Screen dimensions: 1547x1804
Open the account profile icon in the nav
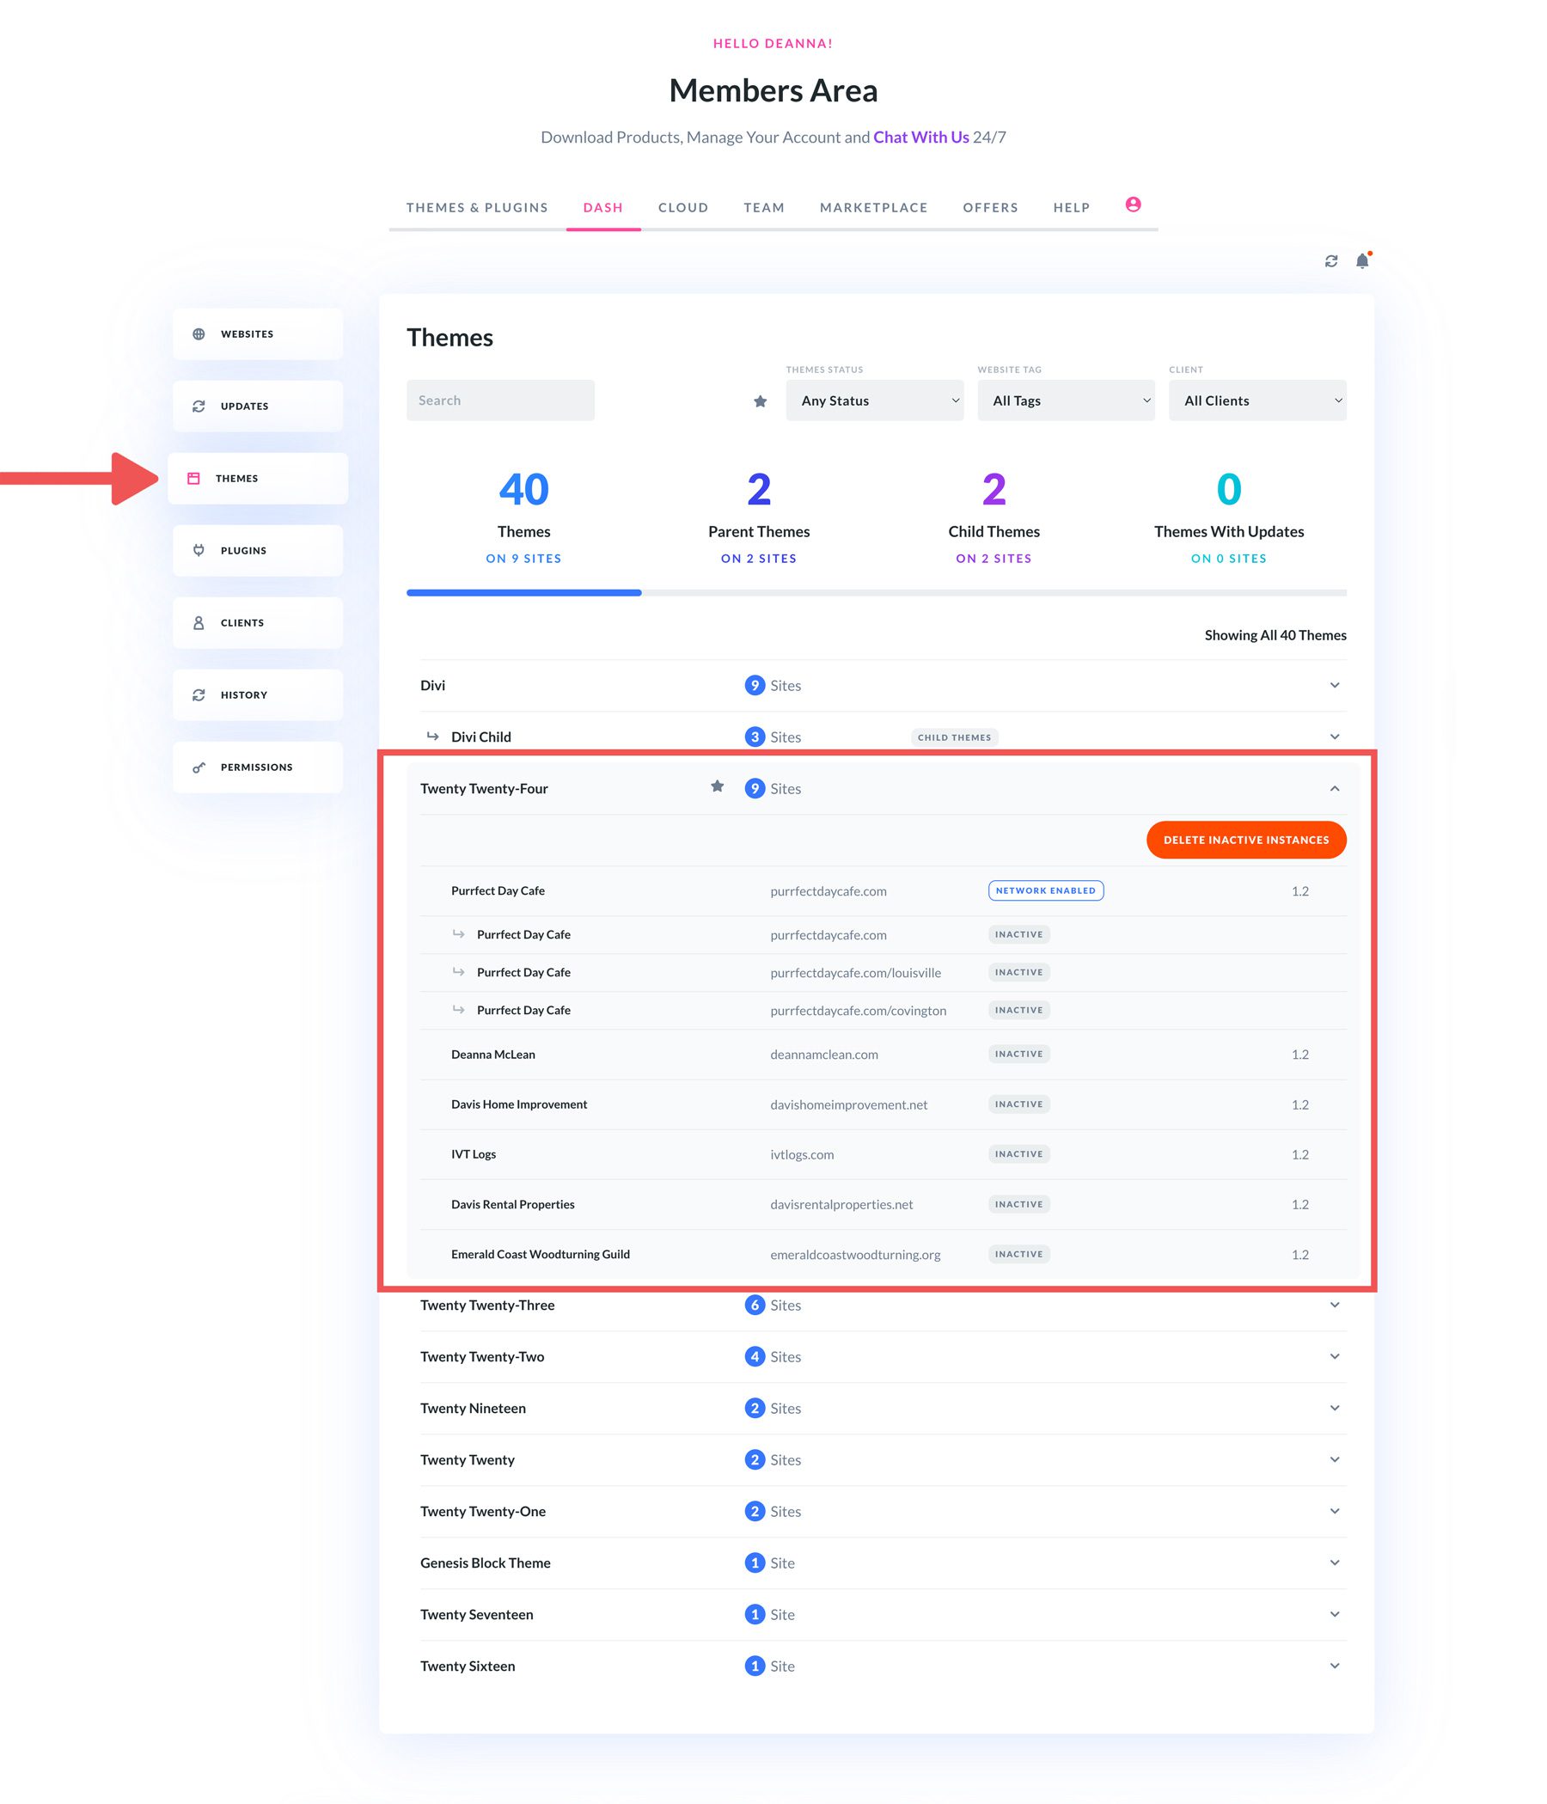(1134, 205)
